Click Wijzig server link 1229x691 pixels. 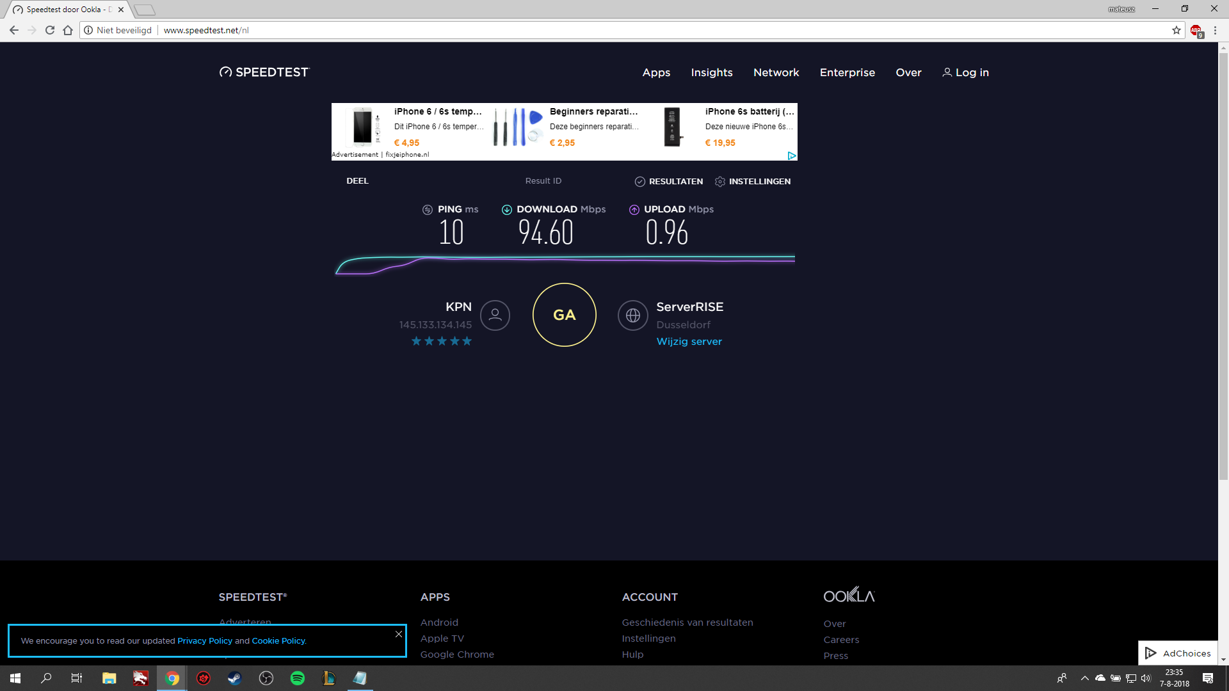point(689,342)
